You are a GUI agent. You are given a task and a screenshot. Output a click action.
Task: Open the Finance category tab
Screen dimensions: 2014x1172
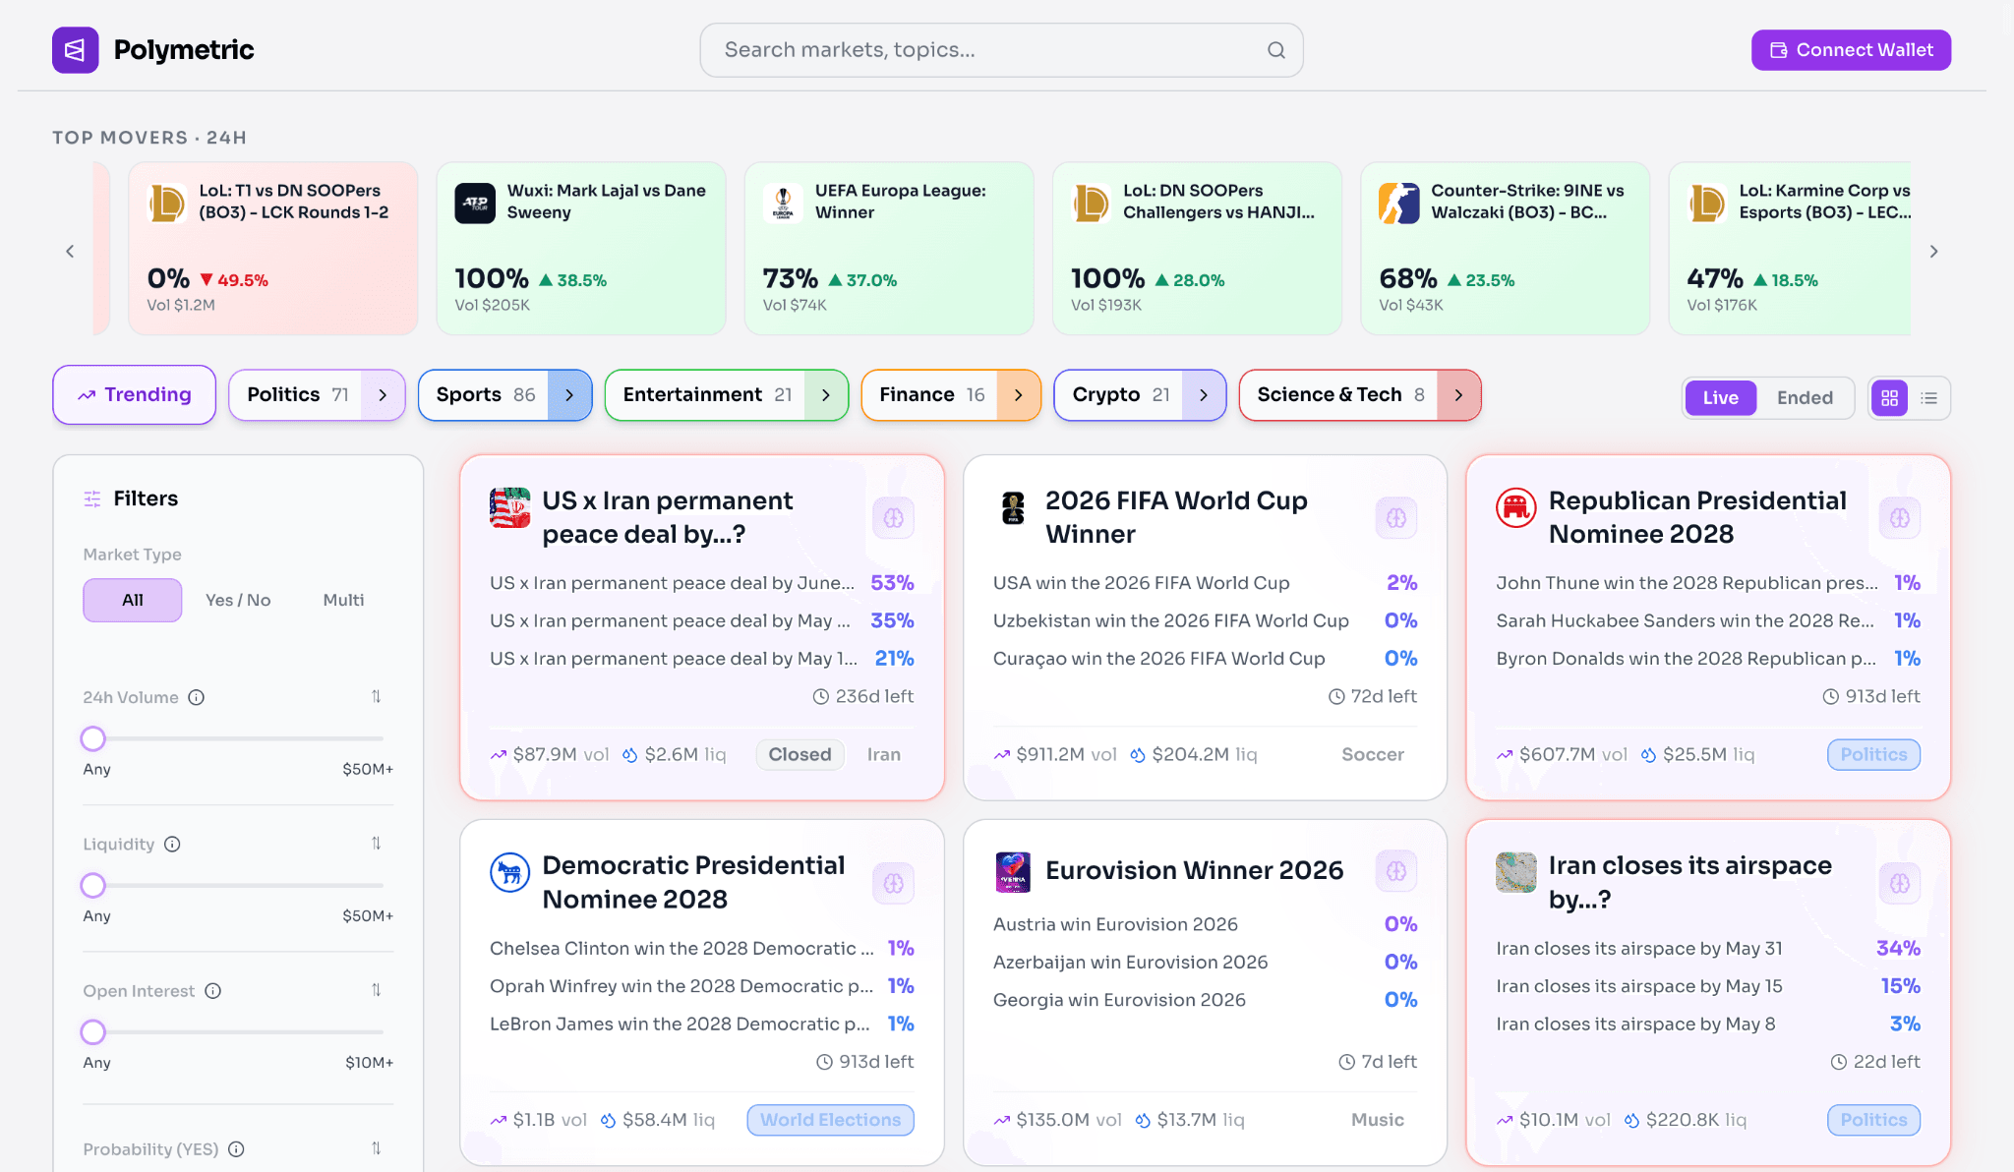pos(930,395)
